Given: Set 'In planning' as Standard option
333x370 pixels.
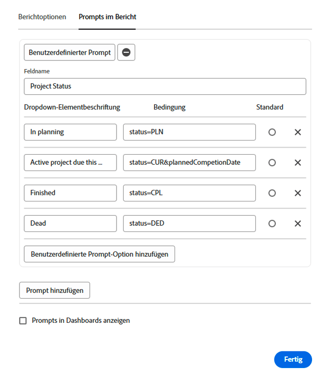Looking at the screenshot, I should [x=272, y=132].
